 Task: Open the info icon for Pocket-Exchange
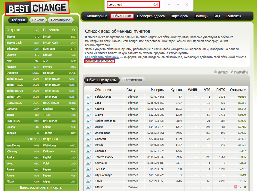point(88,121)
